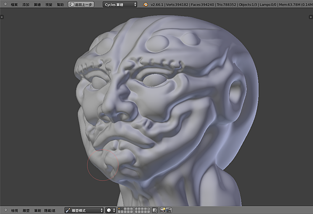313x214 pixels.
Task: Collapse the 3D viewport header menus
Action: 6,210
